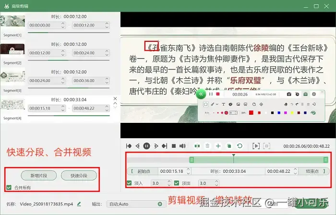Increase Segment[1] end time 00:00:12.00
Viewport: 336px width, 215px height.
(107, 24)
